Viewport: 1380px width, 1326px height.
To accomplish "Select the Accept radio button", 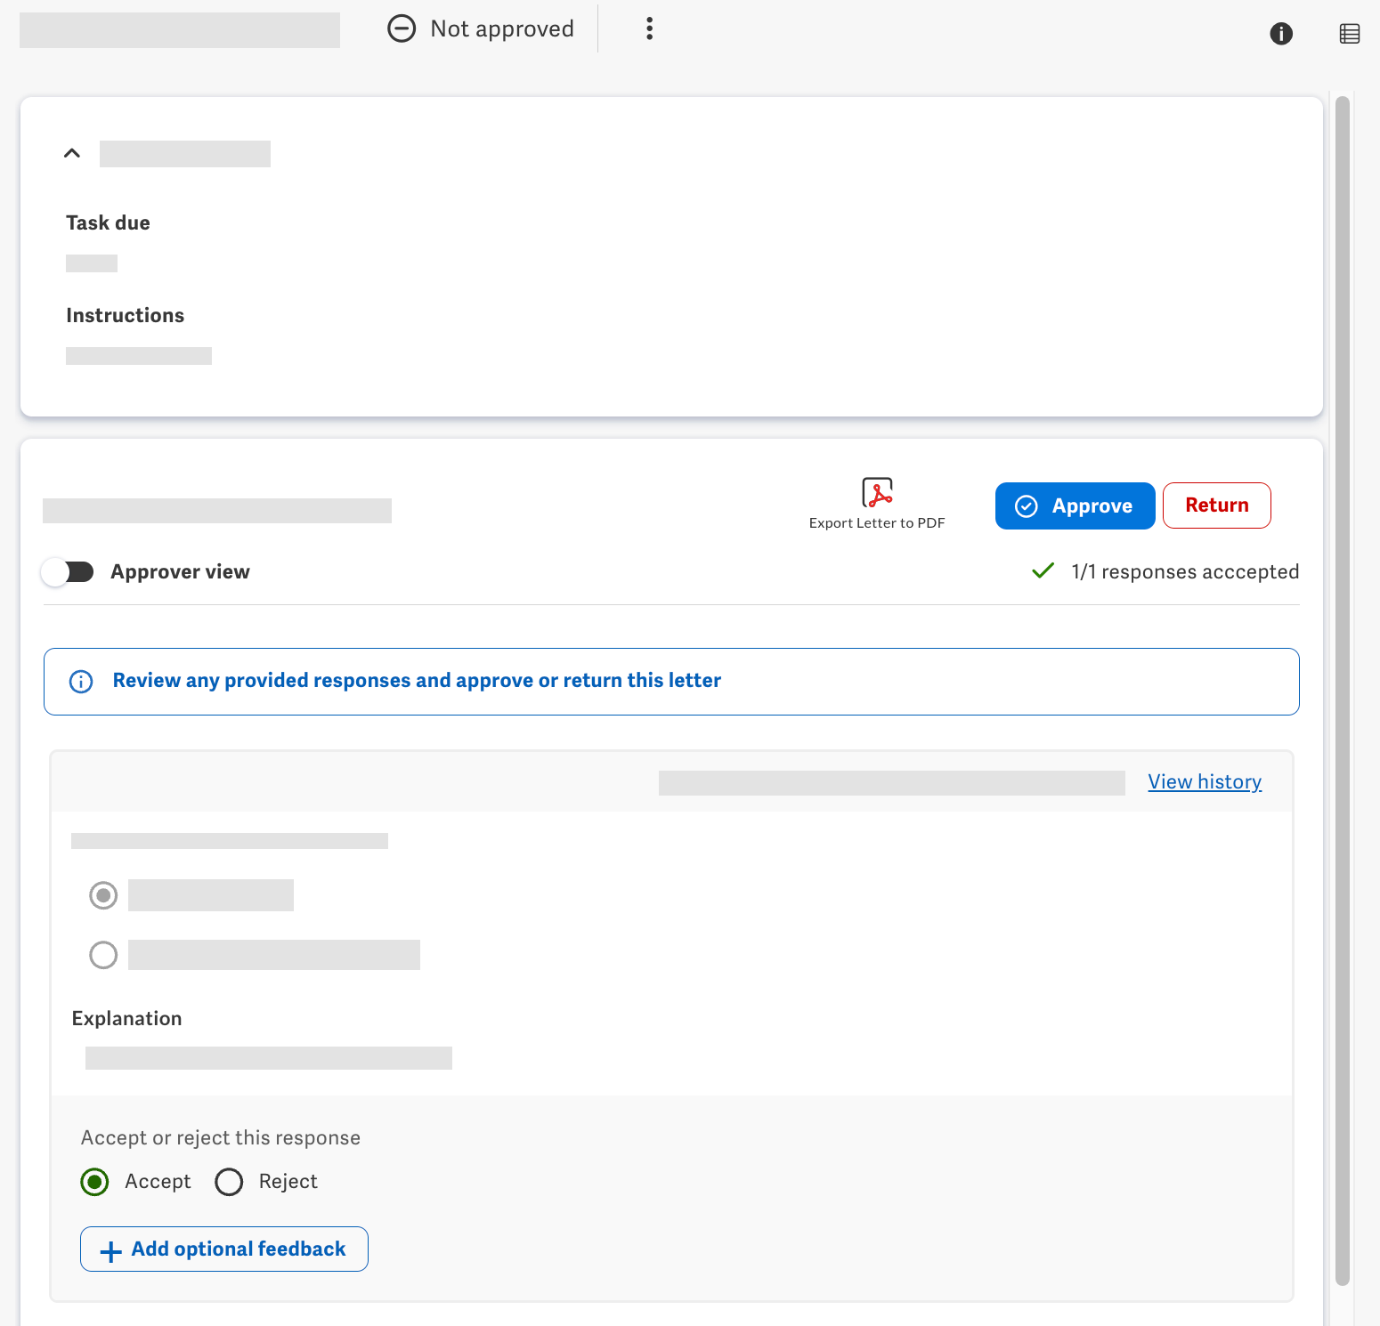I will point(93,1181).
